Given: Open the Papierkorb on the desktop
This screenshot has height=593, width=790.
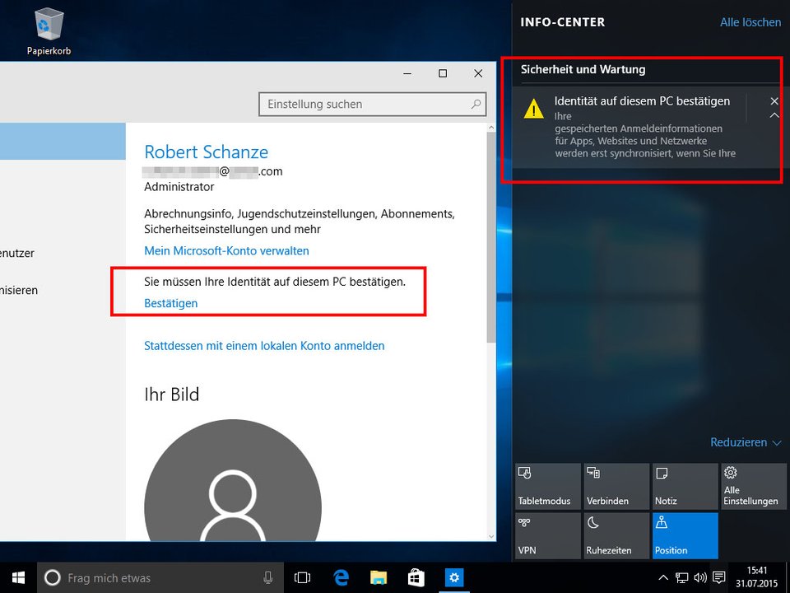Looking at the screenshot, I should coord(47,25).
